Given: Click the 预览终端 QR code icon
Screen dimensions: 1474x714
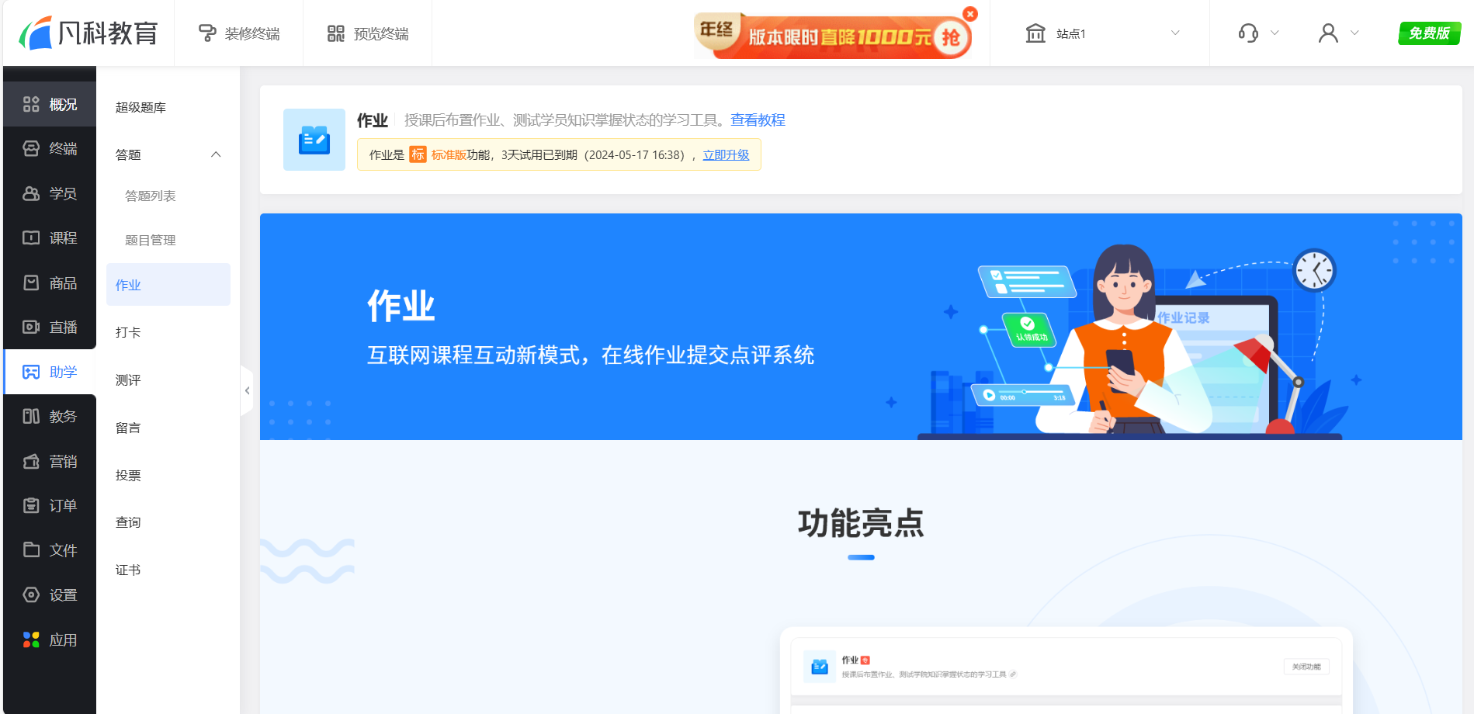Looking at the screenshot, I should coord(336,33).
